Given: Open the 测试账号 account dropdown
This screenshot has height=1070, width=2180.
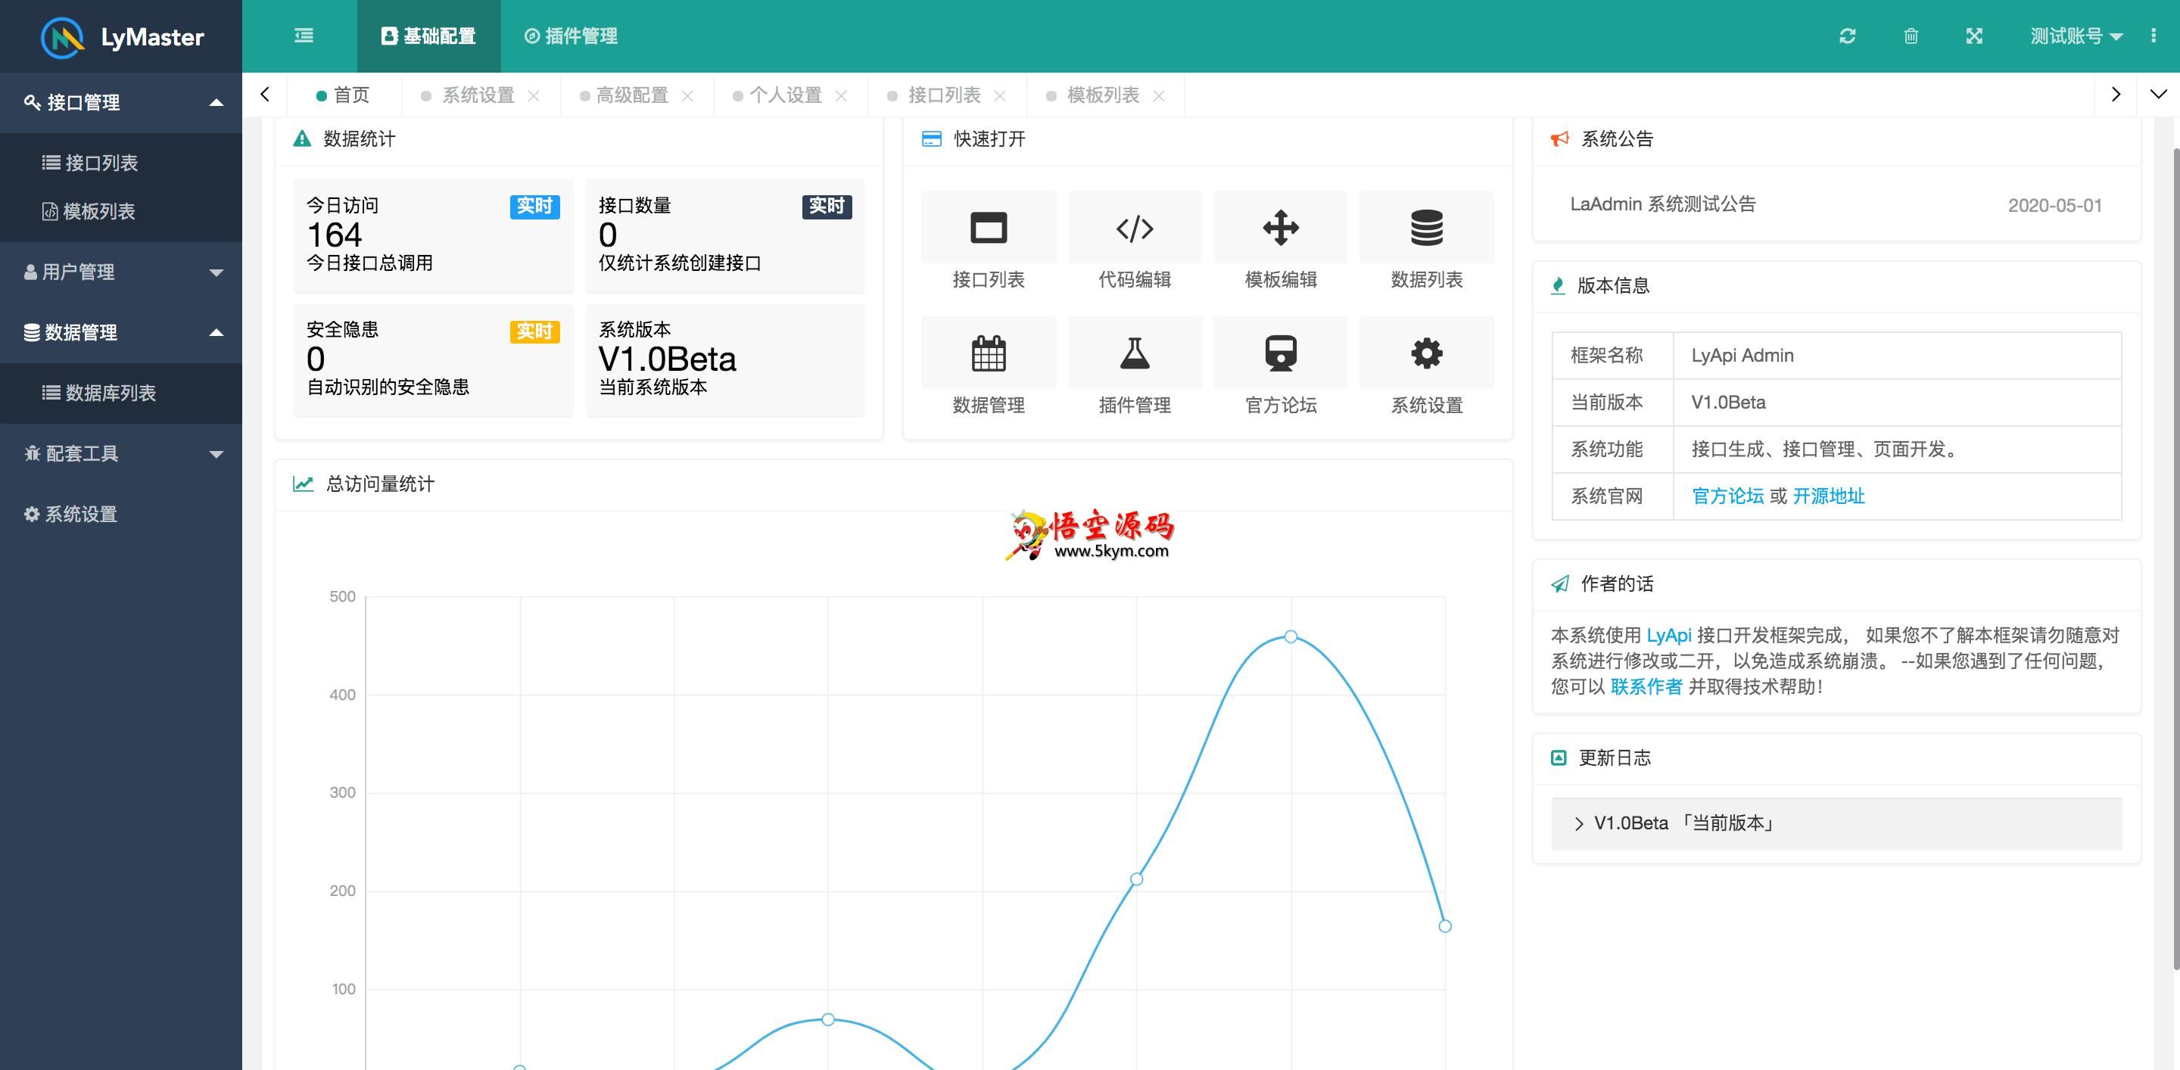Looking at the screenshot, I should [2076, 36].
